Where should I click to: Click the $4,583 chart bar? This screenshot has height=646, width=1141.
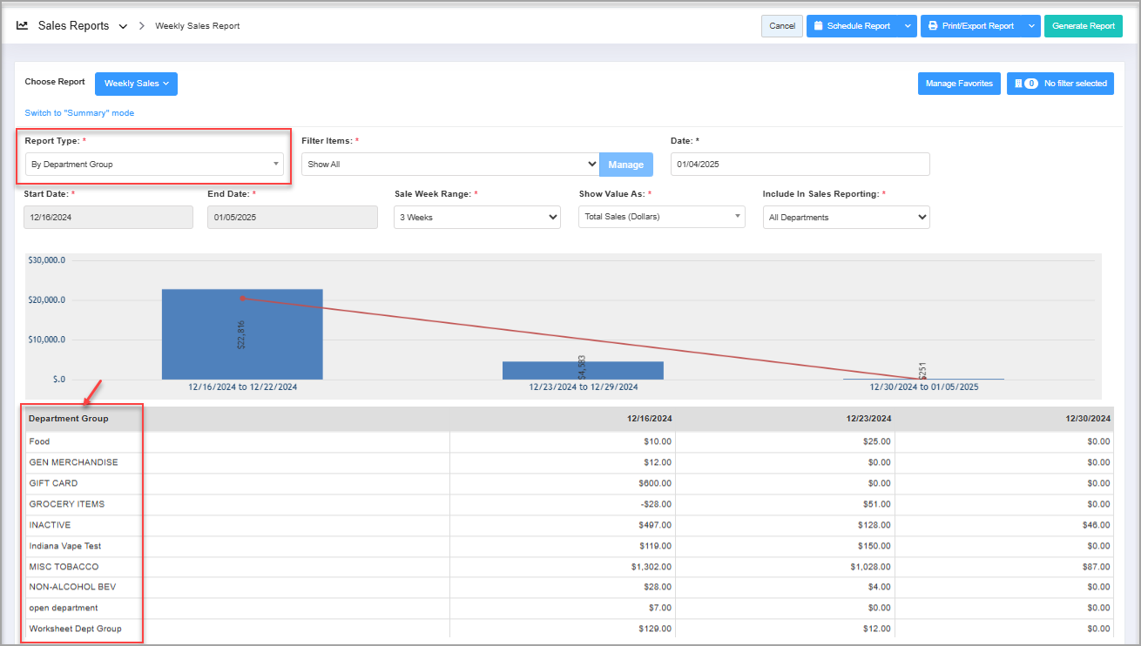[x=583, y=370]
